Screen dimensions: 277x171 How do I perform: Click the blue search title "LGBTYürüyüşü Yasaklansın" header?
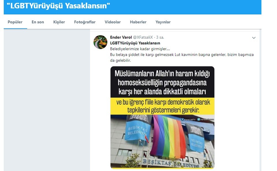click(58, 6)
